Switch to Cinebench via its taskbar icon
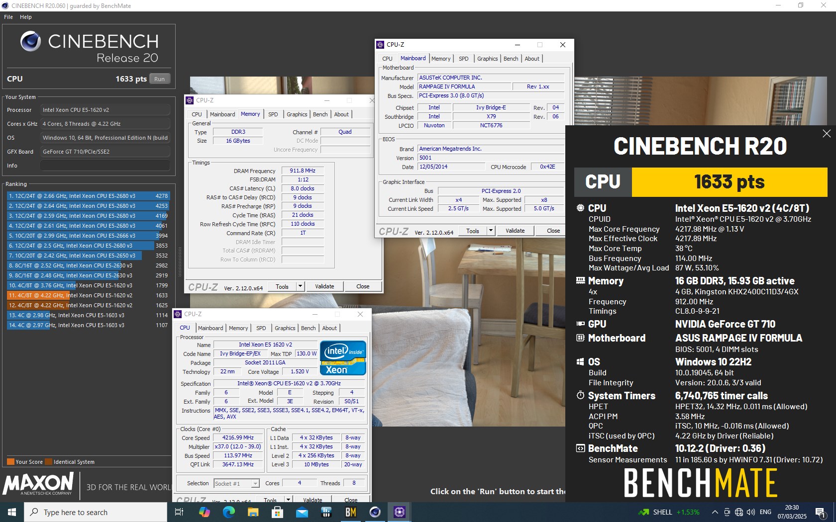 [x=375, y=512]
